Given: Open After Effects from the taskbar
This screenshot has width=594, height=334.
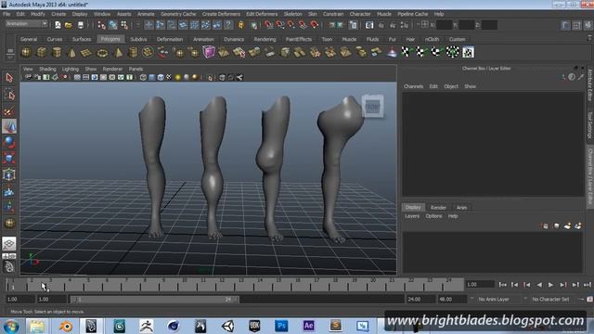Looking at the screenshot, I should click(308, 326).
